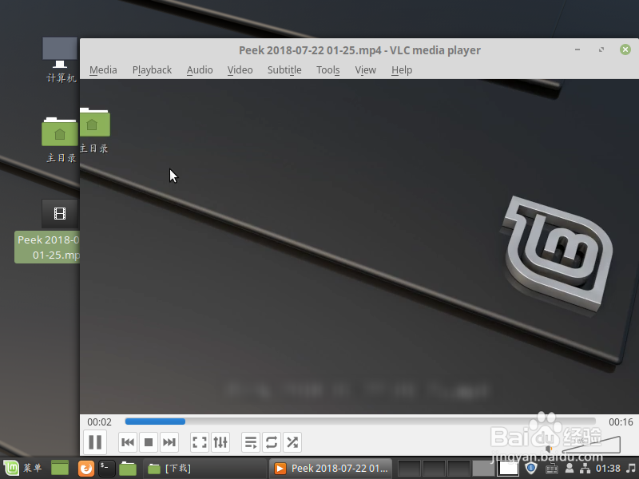
Task: Switch to the fourth workspace
Action: coord(484,469)
